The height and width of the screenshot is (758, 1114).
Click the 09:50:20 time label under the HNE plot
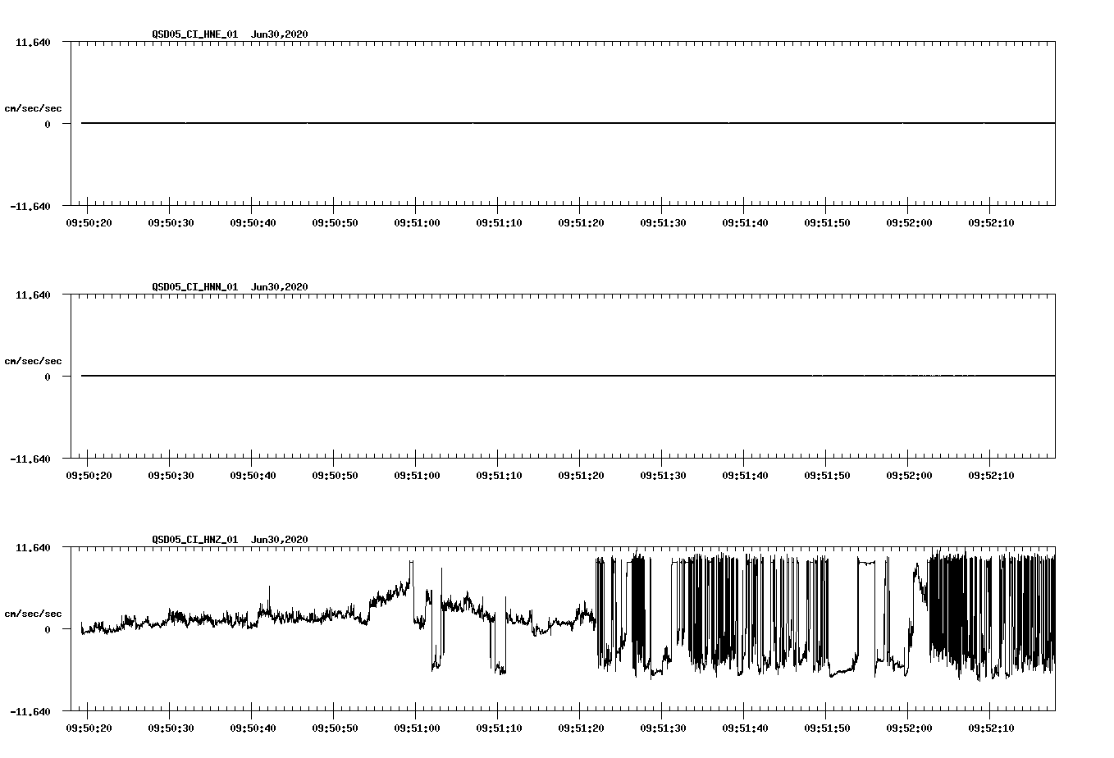point(89,223)
